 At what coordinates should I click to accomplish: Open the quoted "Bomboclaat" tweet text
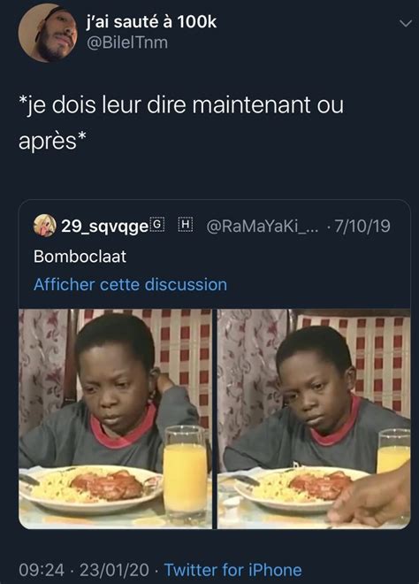pos(80,257)
